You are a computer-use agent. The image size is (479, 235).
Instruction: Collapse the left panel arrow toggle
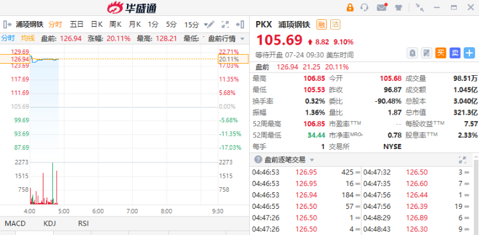(7, 24)
